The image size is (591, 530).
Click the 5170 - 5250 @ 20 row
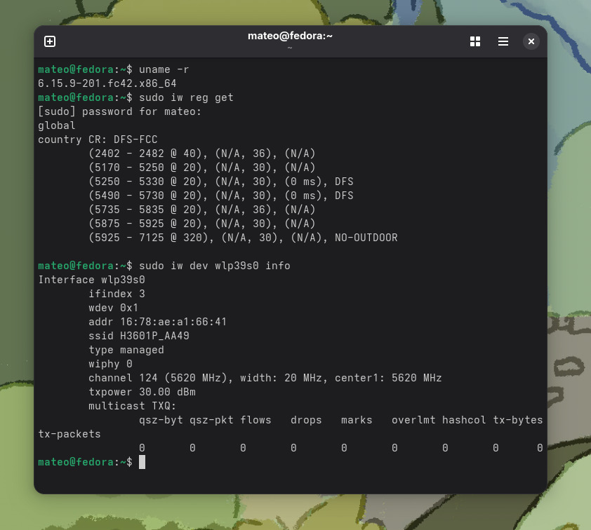point(201,168)
